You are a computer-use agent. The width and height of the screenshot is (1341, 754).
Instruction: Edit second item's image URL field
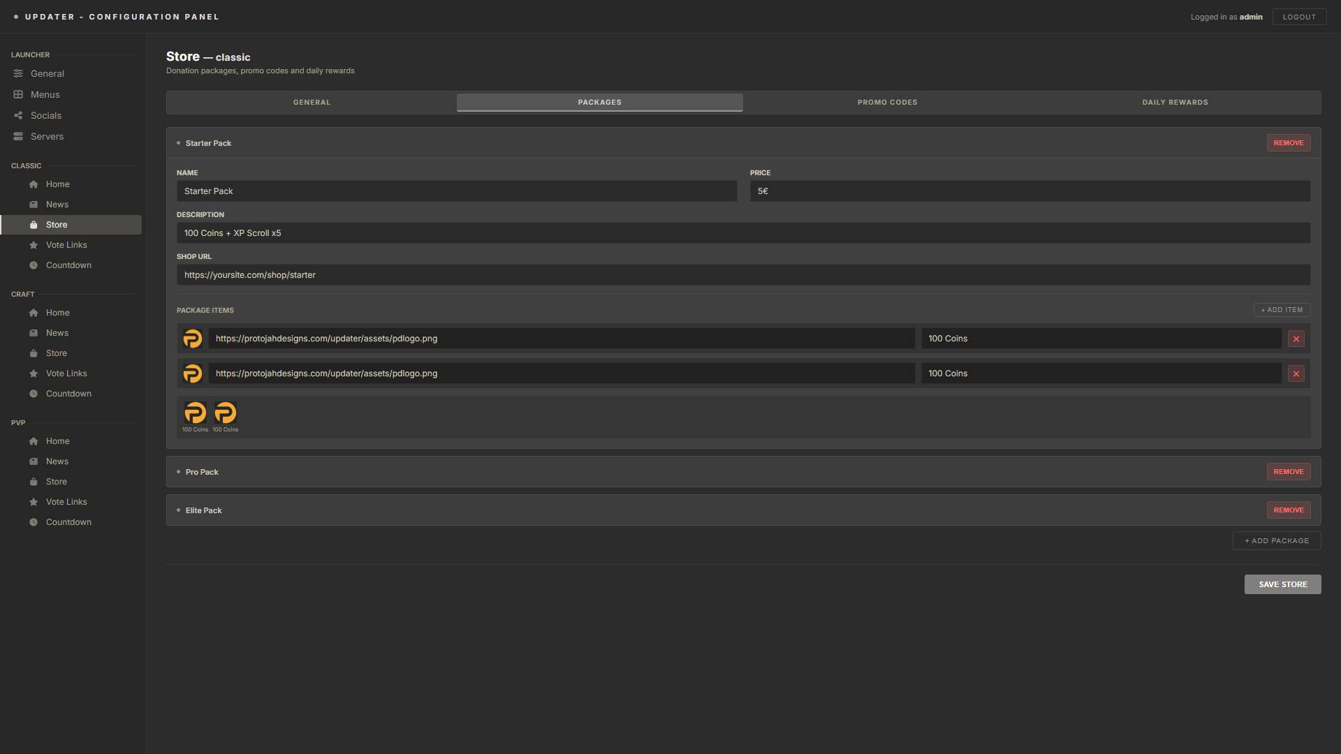pyautogui.click(x=562, y=374)
